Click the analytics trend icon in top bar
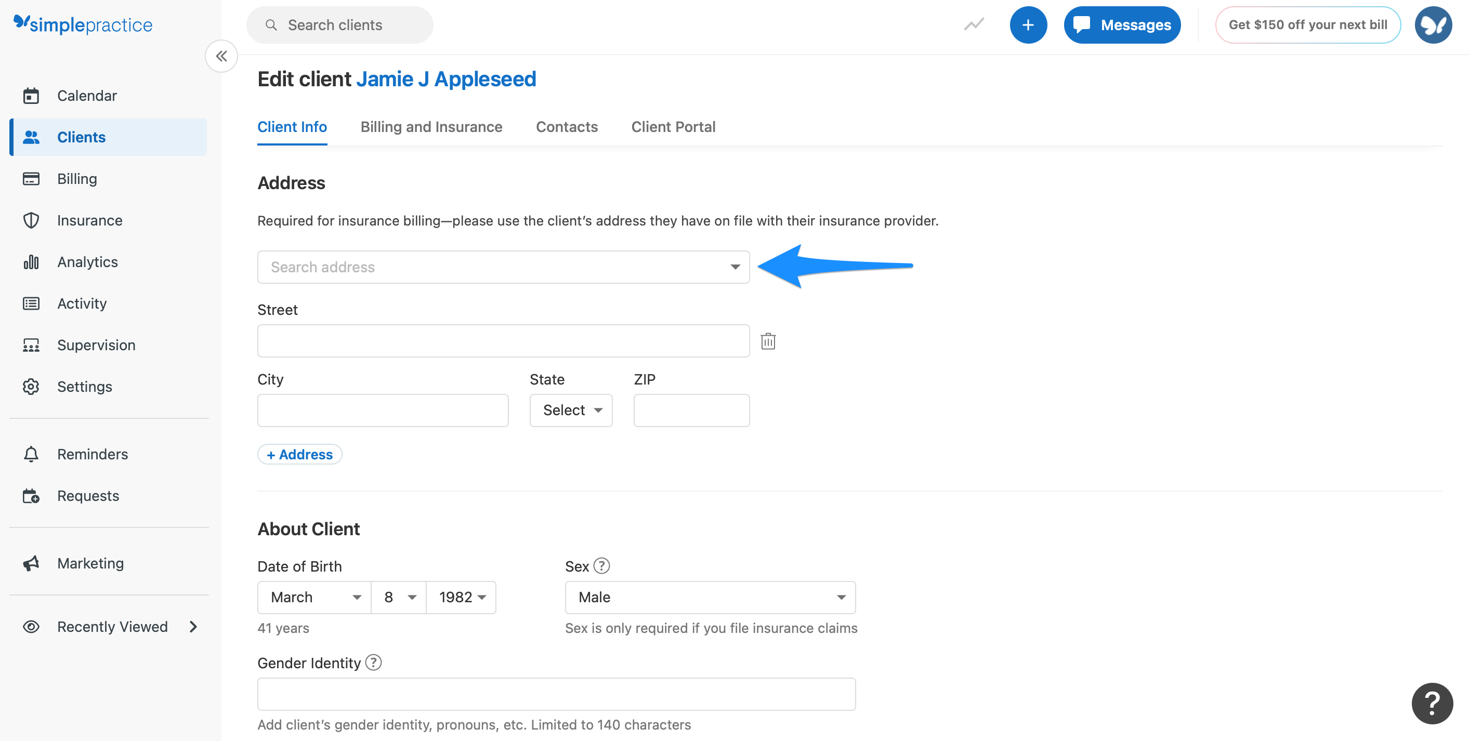1469x741 pixels. (x=974, y=24)
